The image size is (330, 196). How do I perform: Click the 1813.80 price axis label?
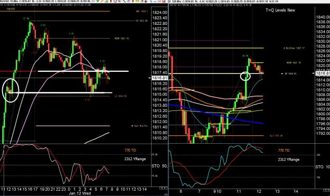[x=160, y=105]
